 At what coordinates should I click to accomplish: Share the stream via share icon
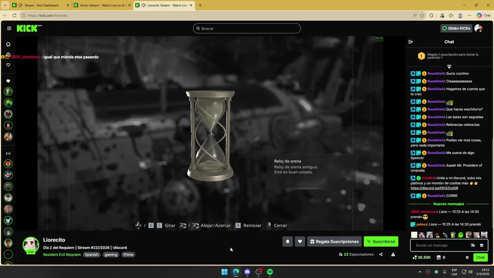[381, 254]
